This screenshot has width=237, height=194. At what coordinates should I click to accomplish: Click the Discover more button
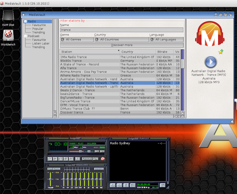click(121, 45)
